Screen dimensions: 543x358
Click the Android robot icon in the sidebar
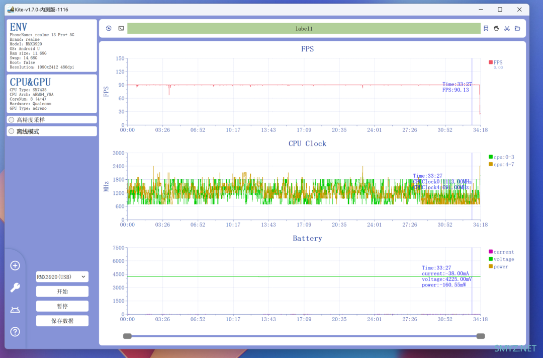pyautogui.click(x=15, y=310)
